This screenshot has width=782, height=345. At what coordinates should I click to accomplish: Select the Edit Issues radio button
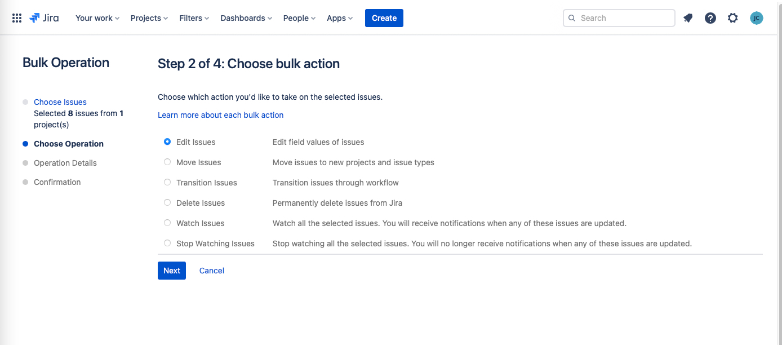(x=167, y=142)
